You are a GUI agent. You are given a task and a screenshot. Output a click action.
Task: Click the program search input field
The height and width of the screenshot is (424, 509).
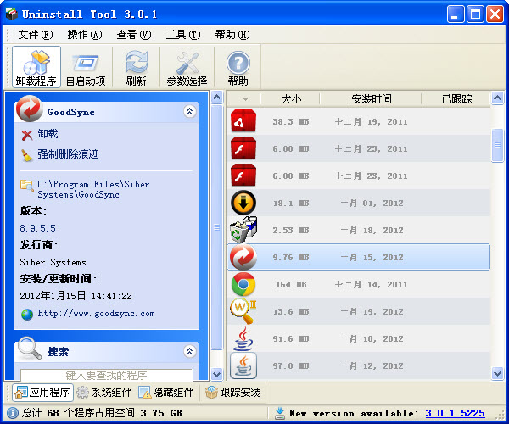(107, 375)
